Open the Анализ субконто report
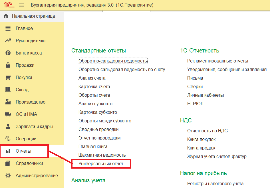This screenshot has height=188, width=270. [95, 104]
